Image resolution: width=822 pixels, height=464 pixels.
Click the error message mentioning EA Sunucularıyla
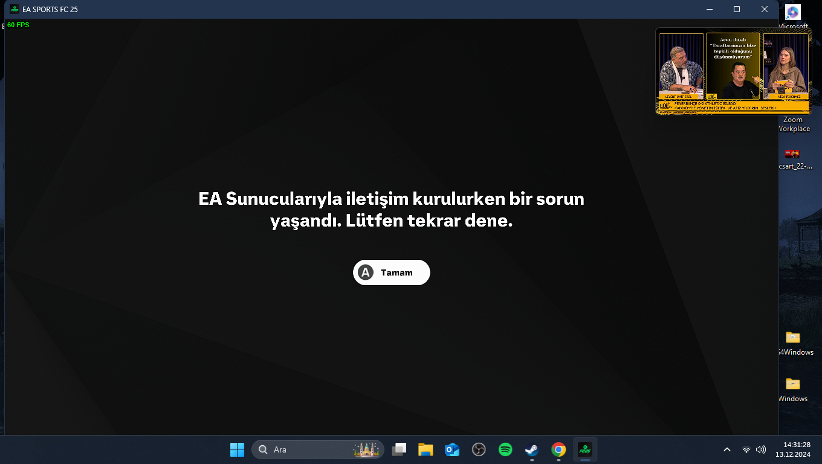(392, 210)
